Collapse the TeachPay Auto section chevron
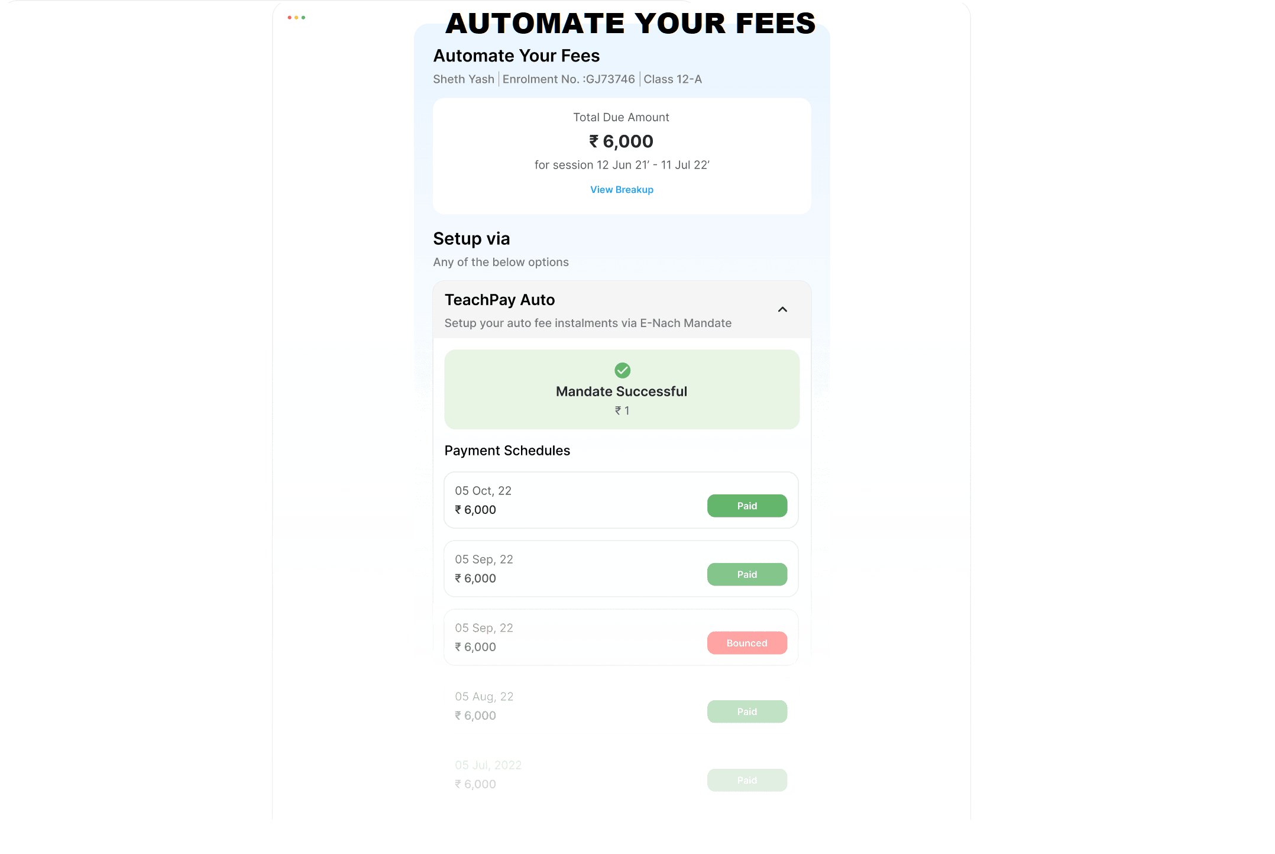The image size is (1275, 854). click(x=782, y=309)
